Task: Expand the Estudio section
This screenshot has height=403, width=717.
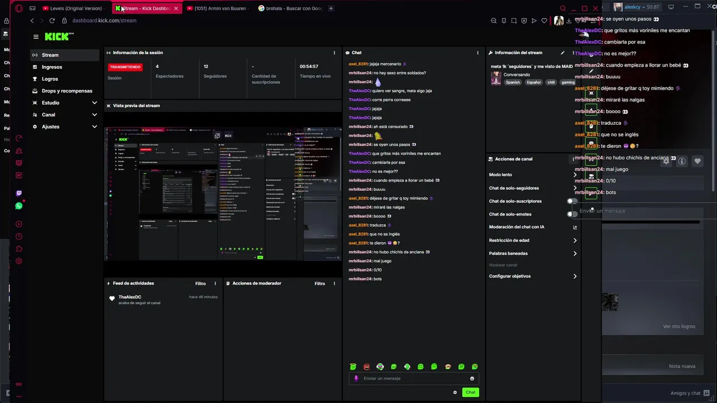Action: pyautogui.click(x=94, y=103)
